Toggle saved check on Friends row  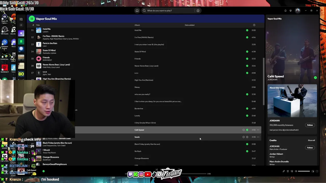[x=247, y=59]
